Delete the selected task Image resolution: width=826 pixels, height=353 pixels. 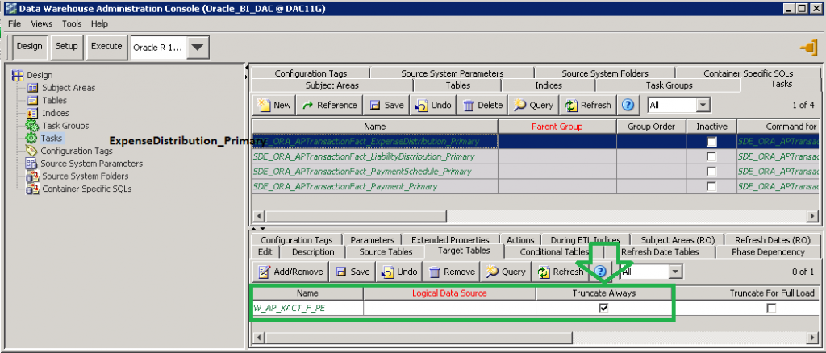[x=482, y=106]
